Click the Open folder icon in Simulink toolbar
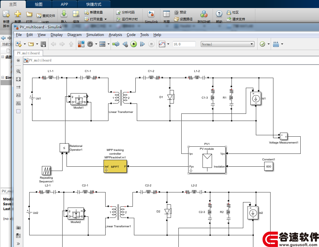This screenshot has width=319, height=247. click(x=31, y=44)
